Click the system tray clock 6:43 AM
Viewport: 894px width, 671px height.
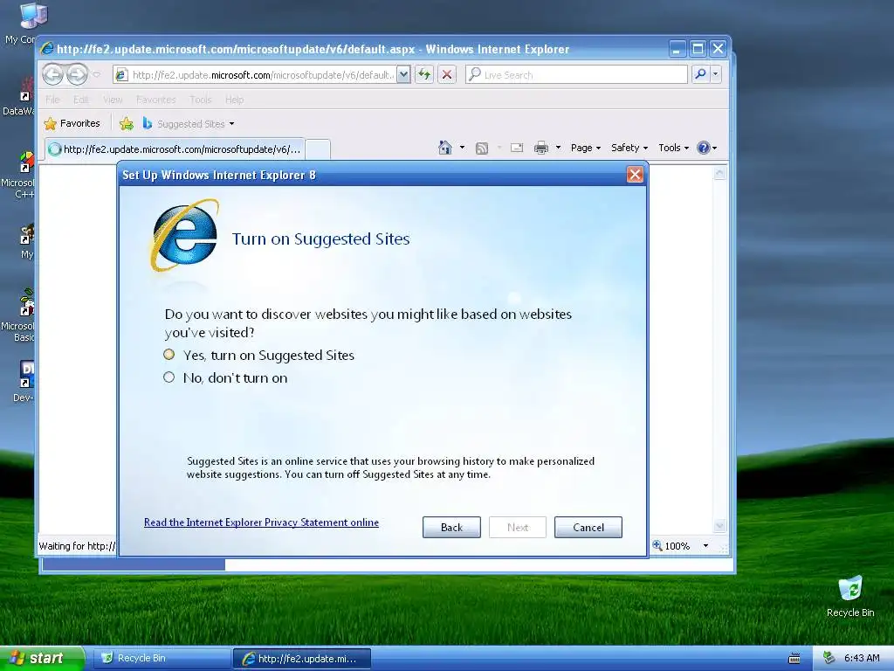[x=862, y=658]
